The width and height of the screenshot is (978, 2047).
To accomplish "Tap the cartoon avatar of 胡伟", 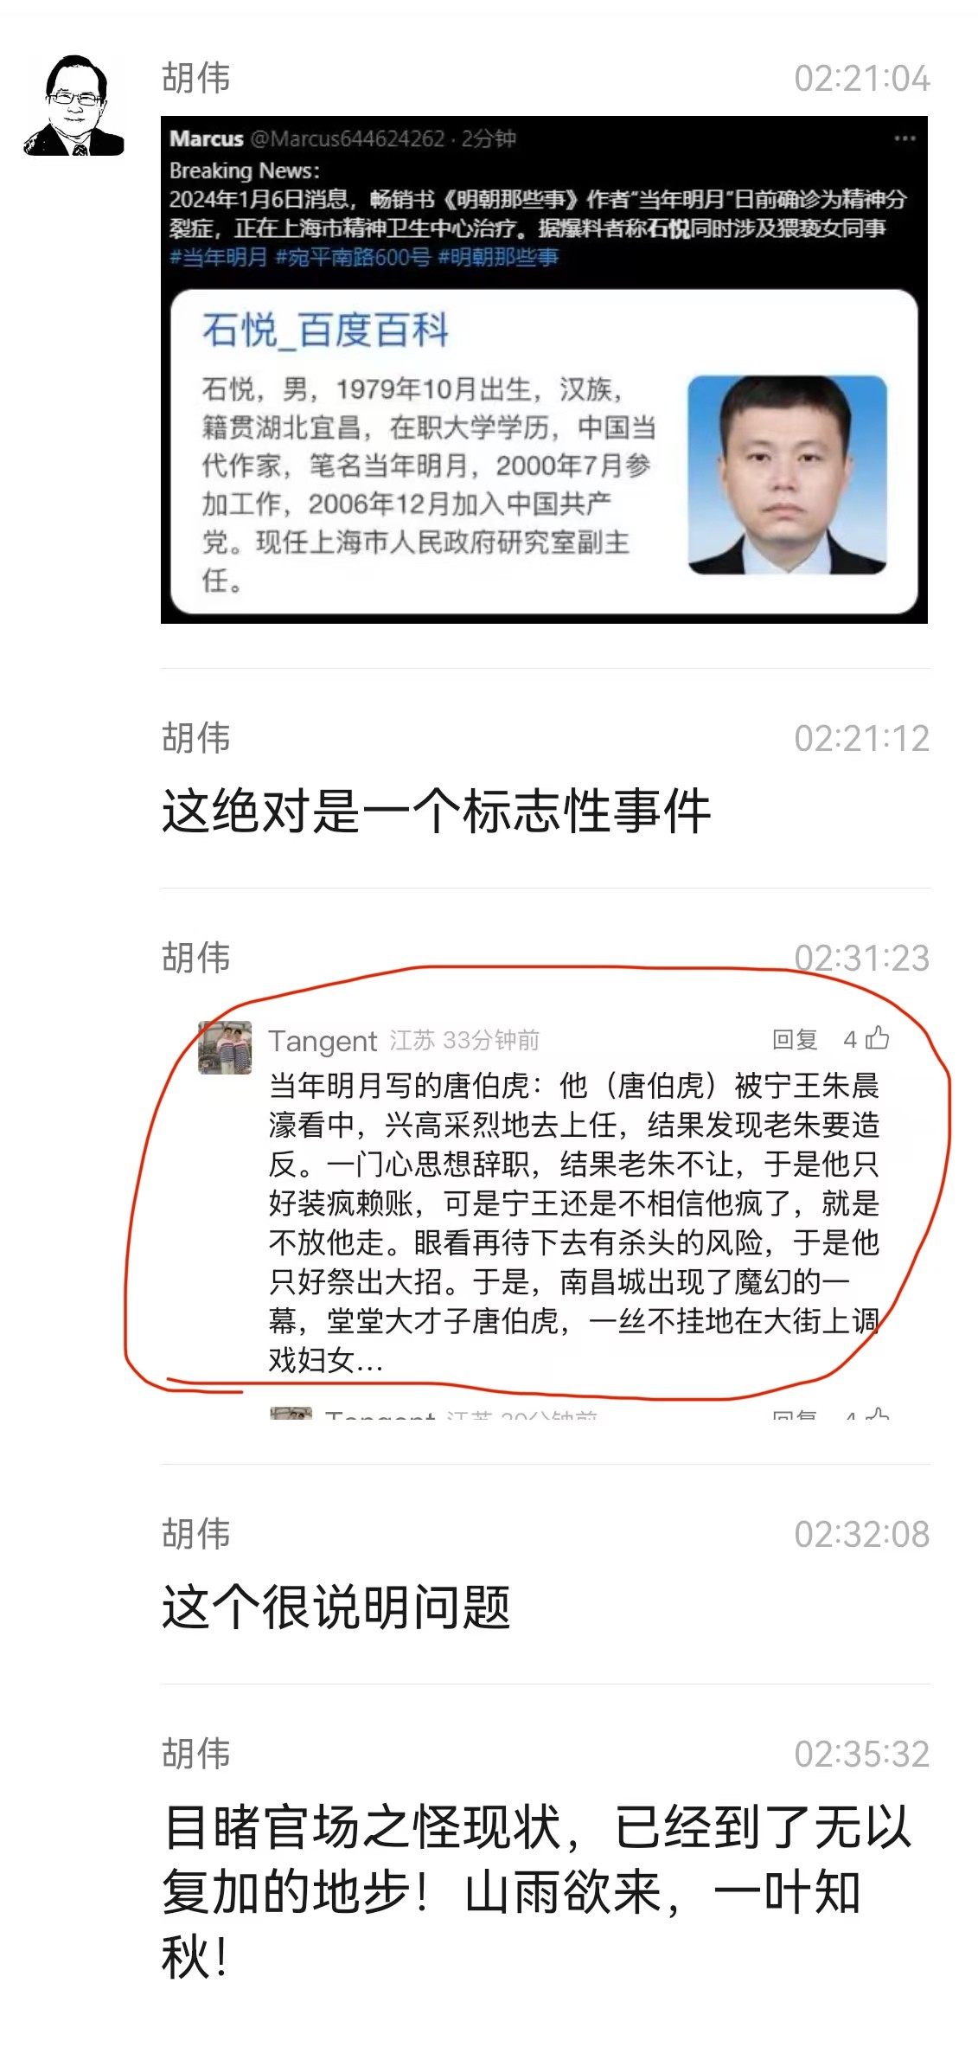I will (x=74, y=106).
